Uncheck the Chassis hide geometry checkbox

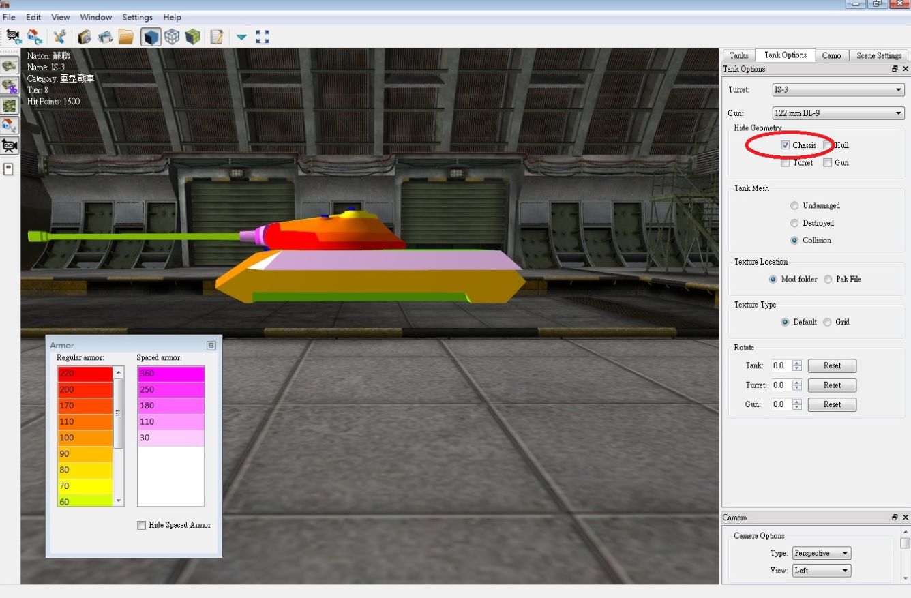click(x=786, y=145)
